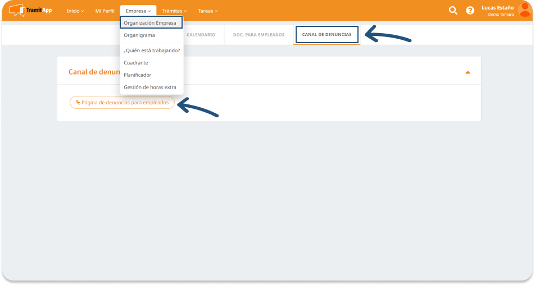Viewport: 535px width, 285px height.
Task: Click the TramitApp logo
Action: pyautogui.click(x=30, y=11)
